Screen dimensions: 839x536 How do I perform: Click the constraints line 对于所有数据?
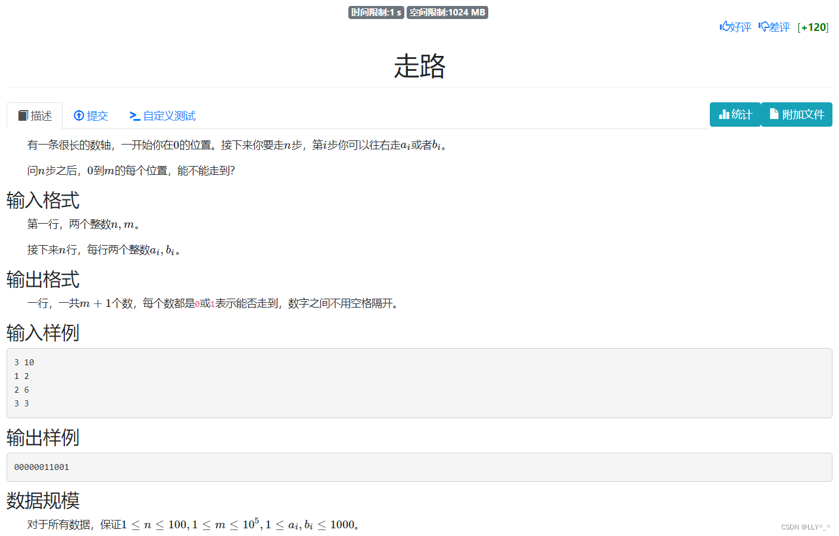(x=193, y=524)
